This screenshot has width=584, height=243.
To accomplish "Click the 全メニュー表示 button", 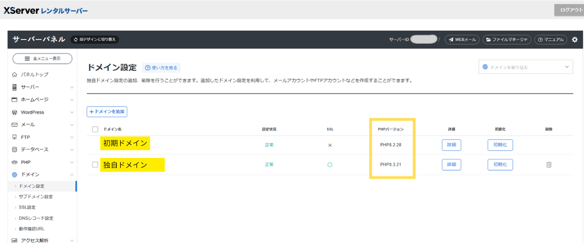I will [x=42, y=58].
